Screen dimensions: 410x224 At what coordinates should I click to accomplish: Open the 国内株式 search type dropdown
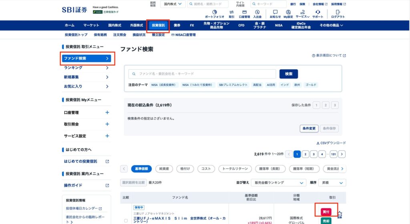pos(173,4)
